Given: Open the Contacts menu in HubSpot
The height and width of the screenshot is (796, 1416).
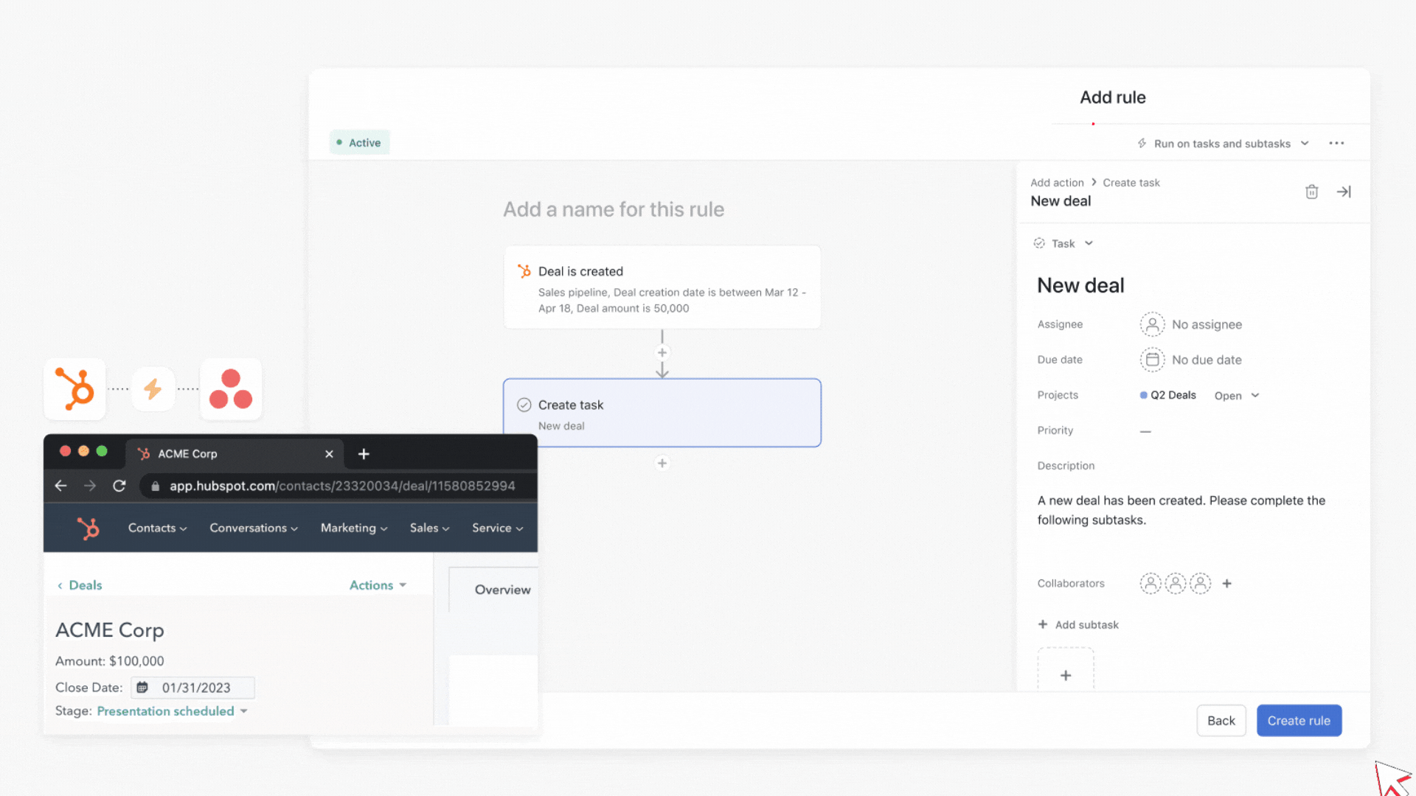Looking at the screenshot, I should tap(156, 528).
